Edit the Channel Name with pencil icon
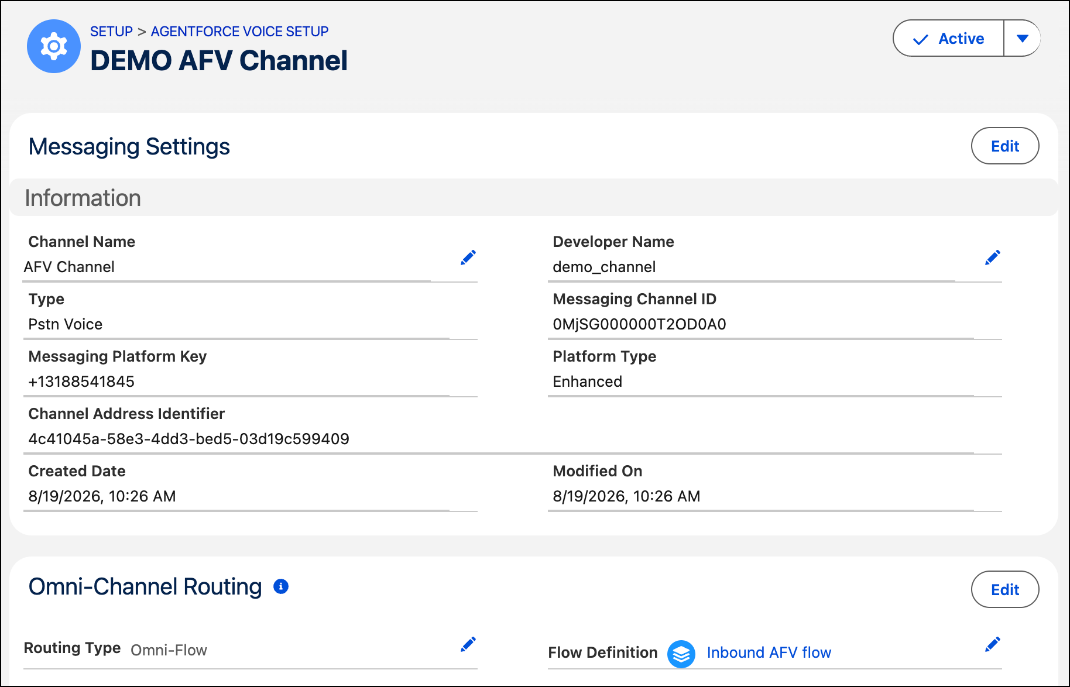Image resolution: width=1070 pixels, height=687 pixels. [x=468, y=257]
